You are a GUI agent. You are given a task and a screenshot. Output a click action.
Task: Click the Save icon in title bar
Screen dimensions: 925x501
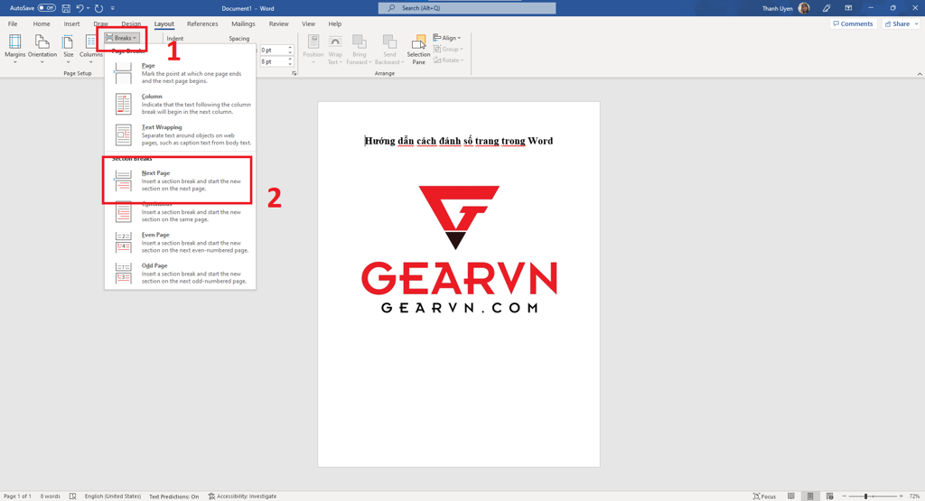66,8
